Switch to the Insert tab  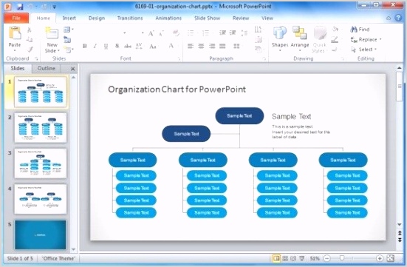(x=69, y=18)
